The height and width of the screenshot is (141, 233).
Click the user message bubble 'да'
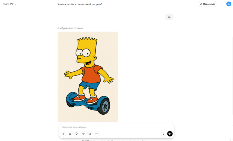[169, 17]
